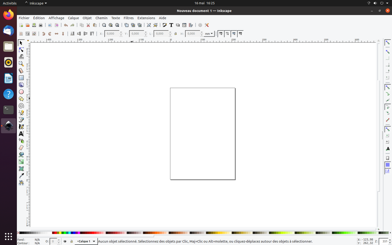The height and width of the screenshot is (245, 392).
Task: Open Text and Font dialog icon
Action: click(x=171, y=25)
